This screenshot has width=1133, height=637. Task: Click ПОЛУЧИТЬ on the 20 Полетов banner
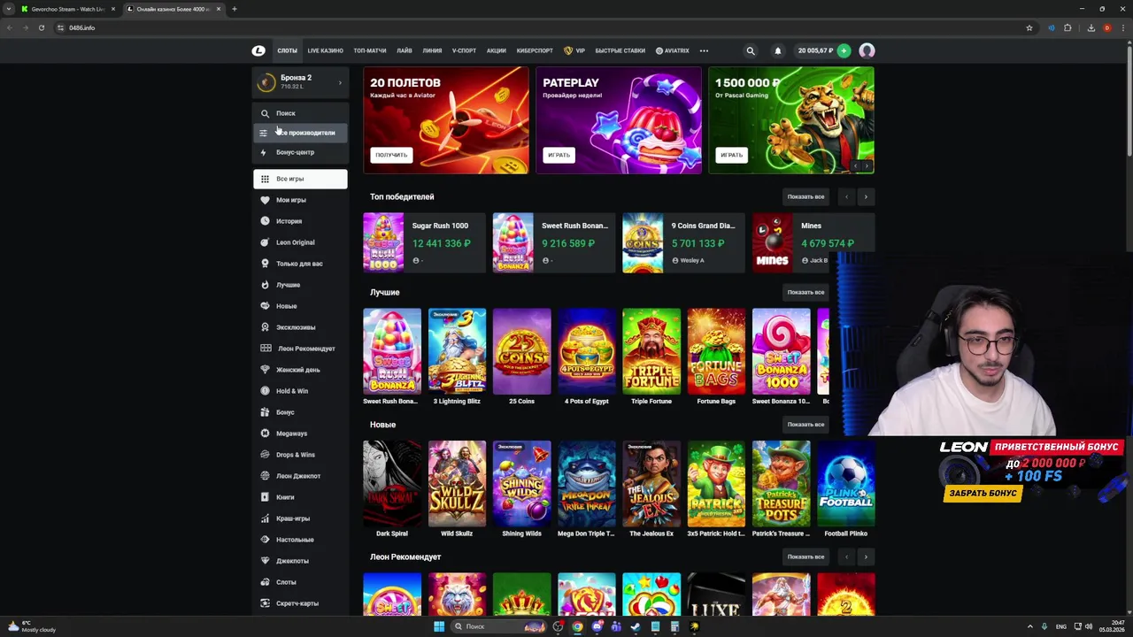391,155
